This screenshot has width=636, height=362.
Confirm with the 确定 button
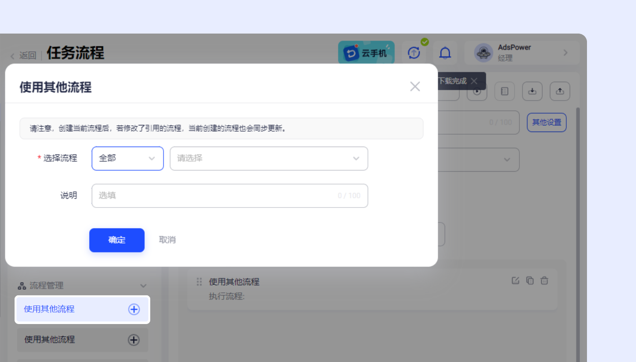[x=117, y=240]
